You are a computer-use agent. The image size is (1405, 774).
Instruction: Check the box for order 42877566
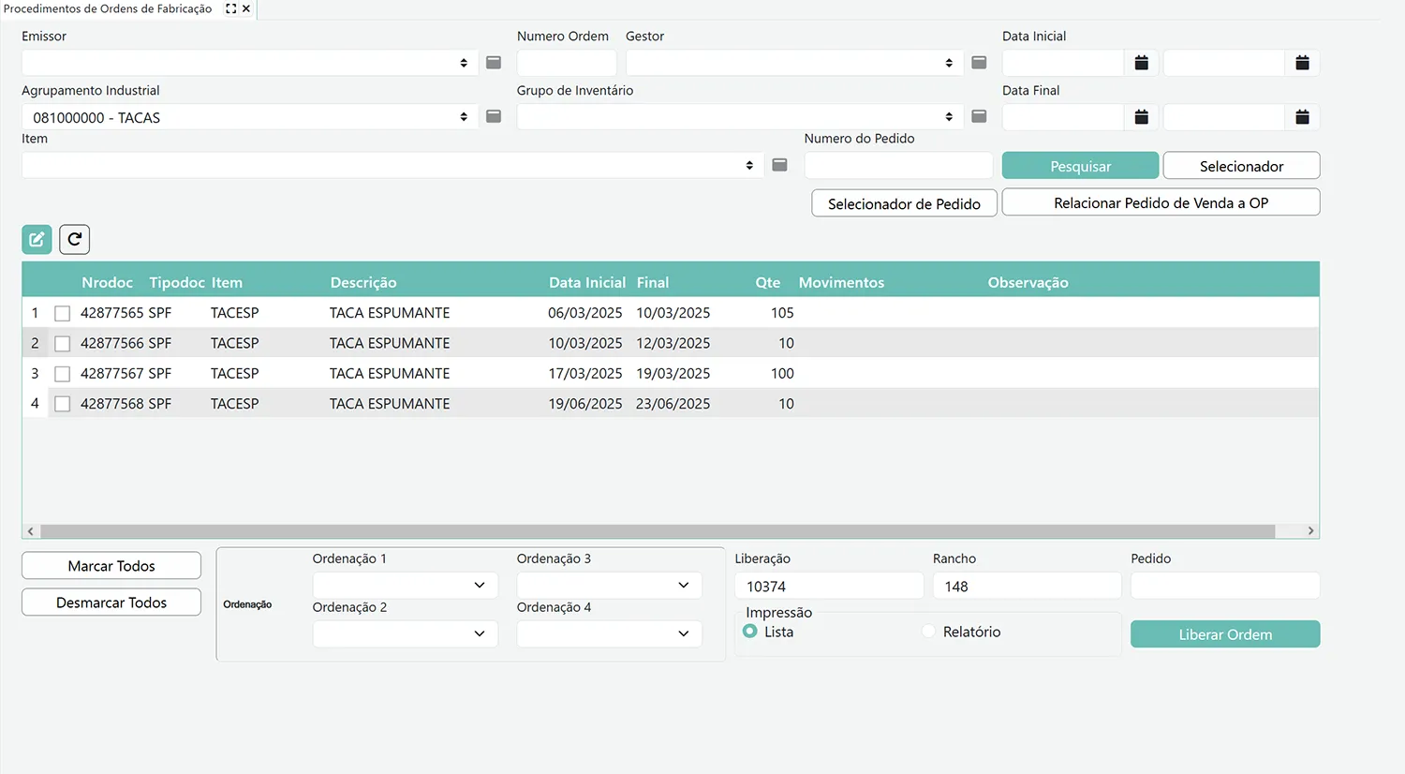(x=62, y=343)
